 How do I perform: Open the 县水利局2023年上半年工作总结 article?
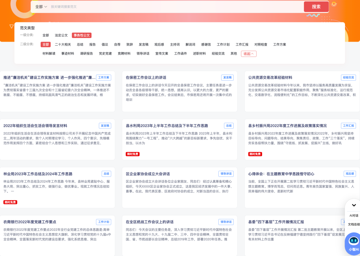coord(167,126)
